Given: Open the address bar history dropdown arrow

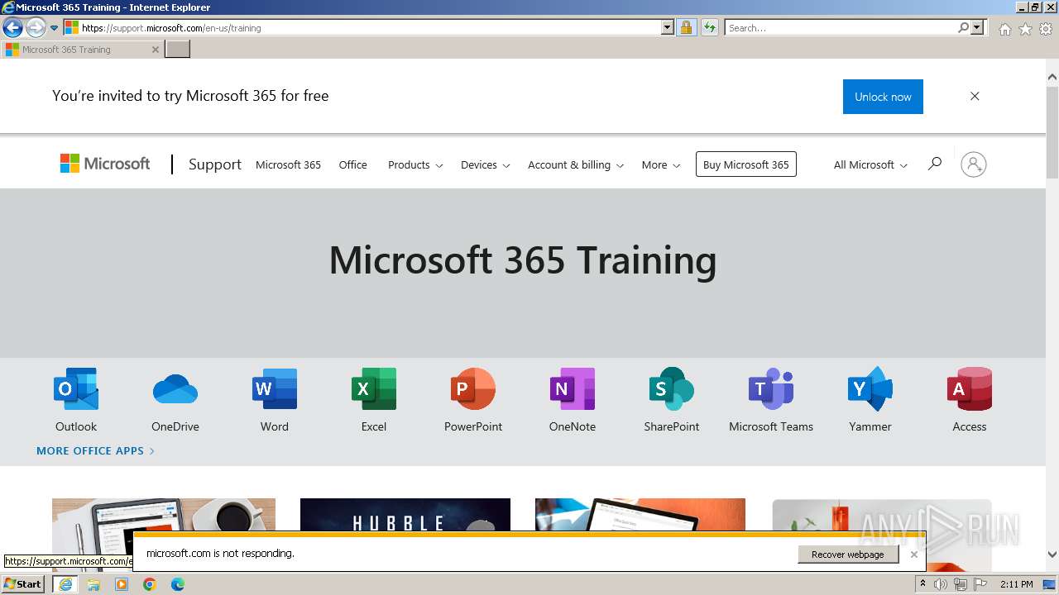Looking at the screenshot, I should 668,27.
